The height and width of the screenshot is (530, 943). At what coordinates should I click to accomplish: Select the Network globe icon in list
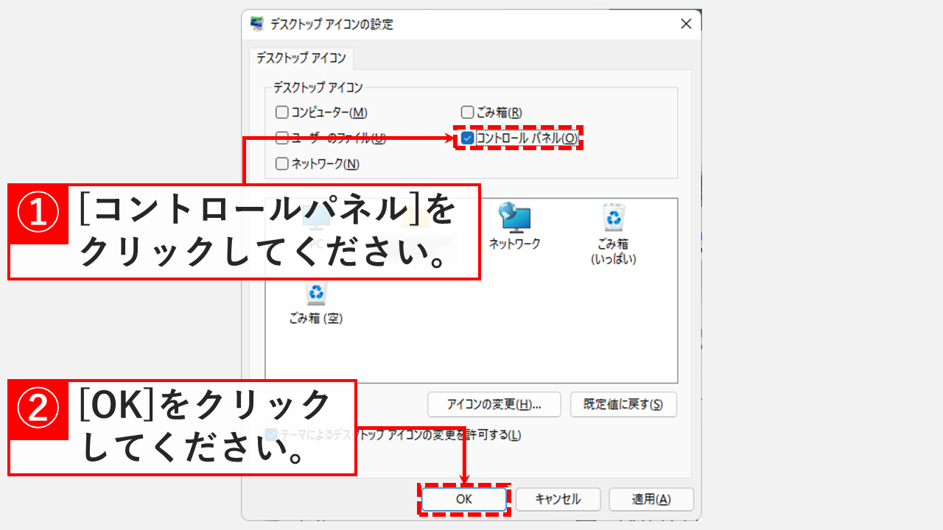coord(515,218)
